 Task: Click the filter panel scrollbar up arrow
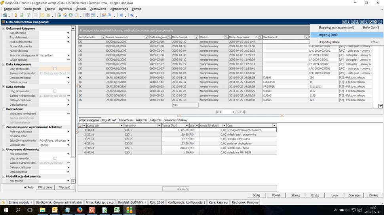pyautogui.click(x=73, y=28)
